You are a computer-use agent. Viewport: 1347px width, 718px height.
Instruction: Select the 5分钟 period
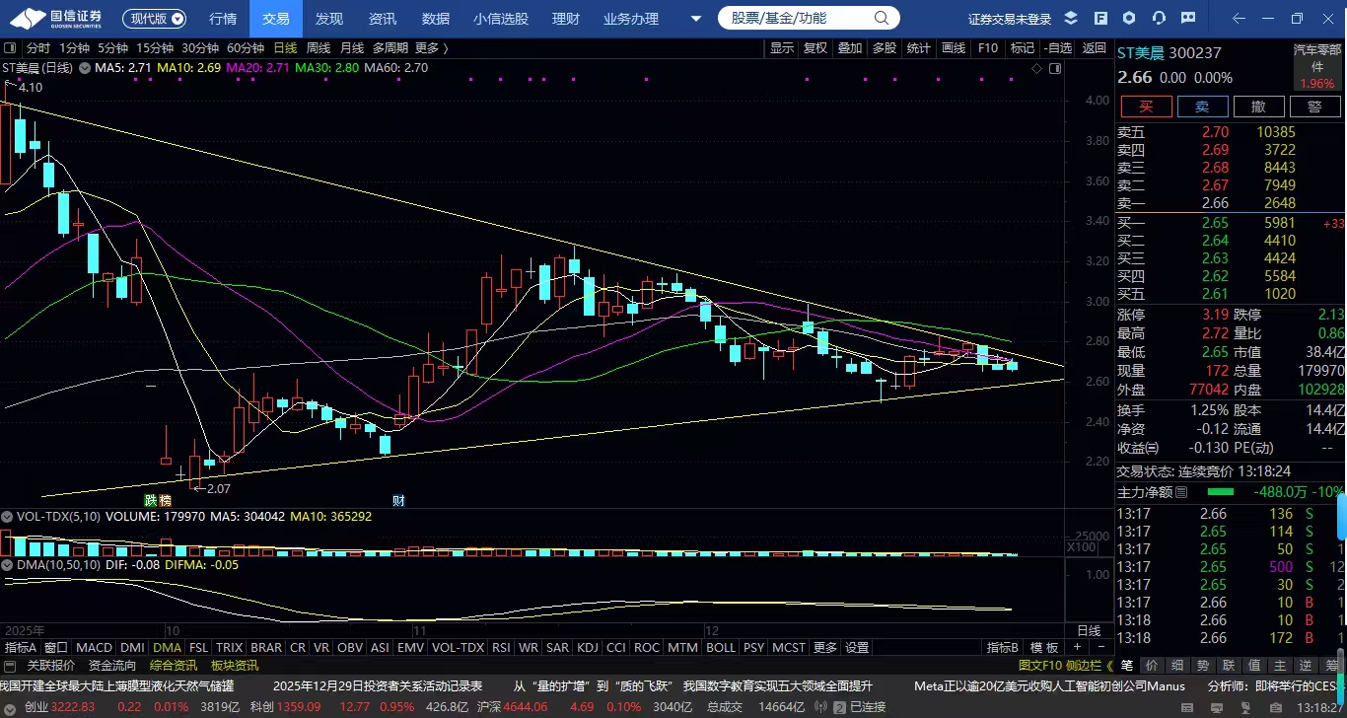[112, 48]
